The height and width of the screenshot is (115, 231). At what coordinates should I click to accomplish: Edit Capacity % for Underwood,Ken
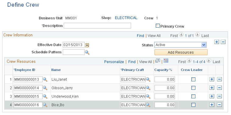(165, 96)
